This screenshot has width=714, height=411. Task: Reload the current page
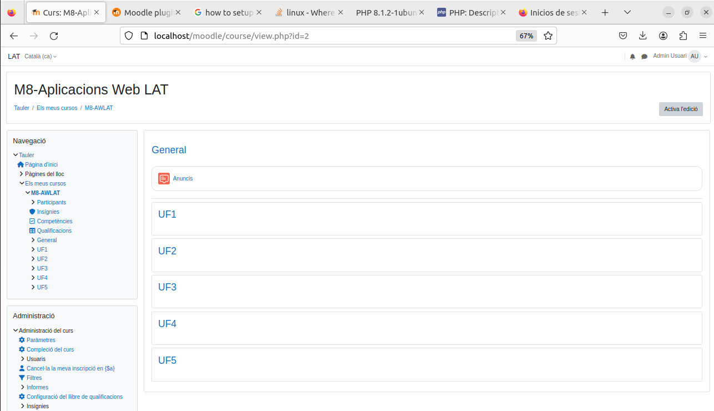[54, 36]
